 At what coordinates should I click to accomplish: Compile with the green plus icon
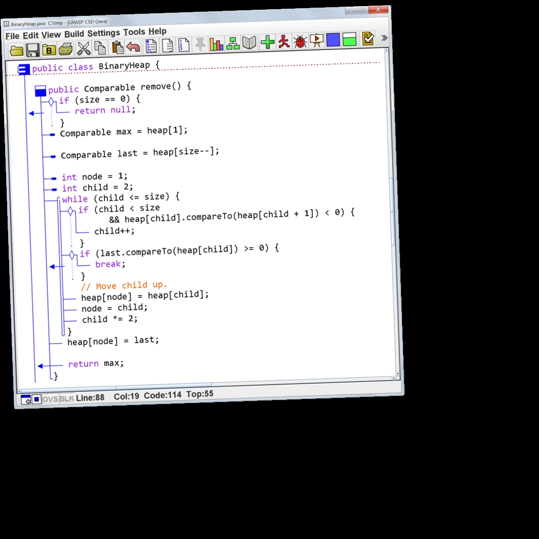267,42
